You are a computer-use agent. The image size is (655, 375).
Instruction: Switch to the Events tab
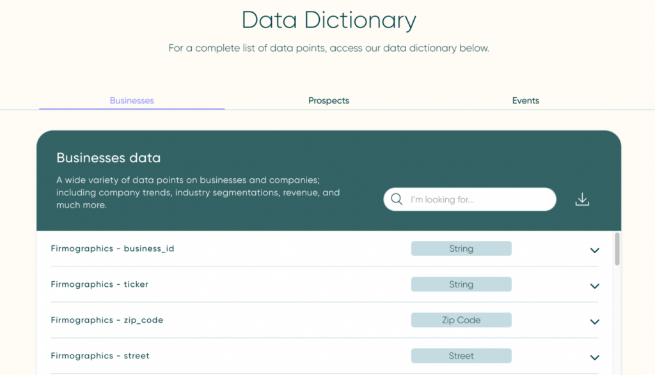tap(525, 100)
